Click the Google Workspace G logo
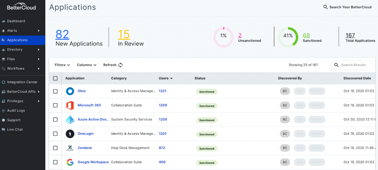 pyautogui.click(x=70, y=162)
